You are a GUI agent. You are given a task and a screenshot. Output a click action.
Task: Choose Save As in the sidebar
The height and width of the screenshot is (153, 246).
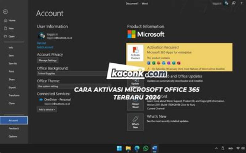click(13, 64)
